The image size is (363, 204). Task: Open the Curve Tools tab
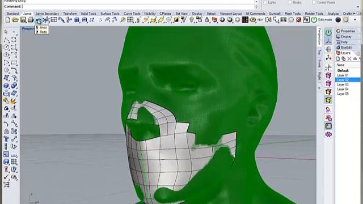(132, 14)
